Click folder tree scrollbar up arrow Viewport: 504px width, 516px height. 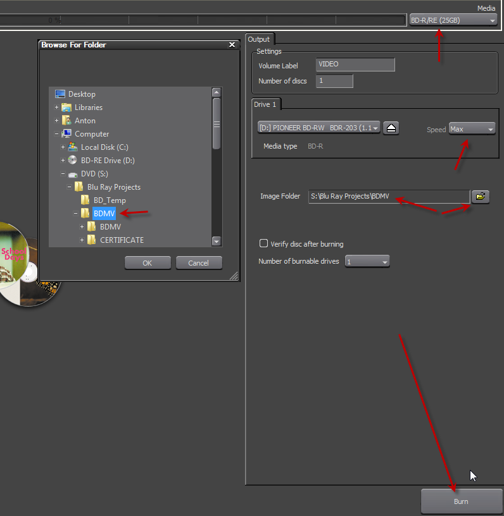[217, 92]
